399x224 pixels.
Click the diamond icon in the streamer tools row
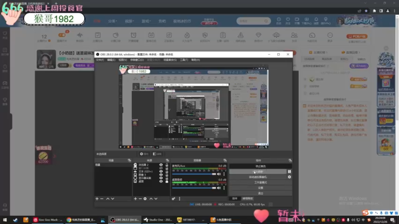(258, 35)
